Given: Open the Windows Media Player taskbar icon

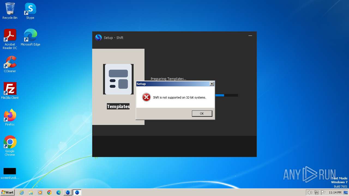Looking at the screenshot, I should 40,192.
